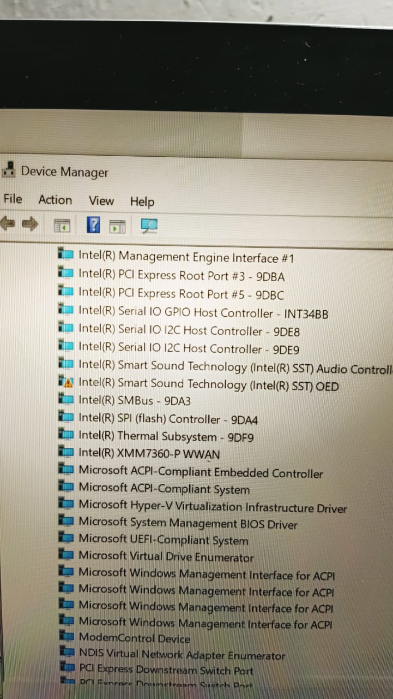The width and height of the screenshot is (393, 699).
Task: Click the device icon next to Root Port #3
Action: 66,273
